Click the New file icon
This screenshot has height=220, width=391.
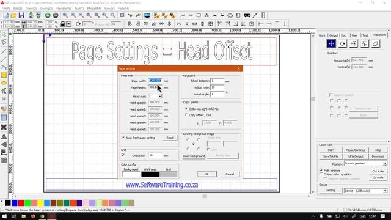(6, 15)
